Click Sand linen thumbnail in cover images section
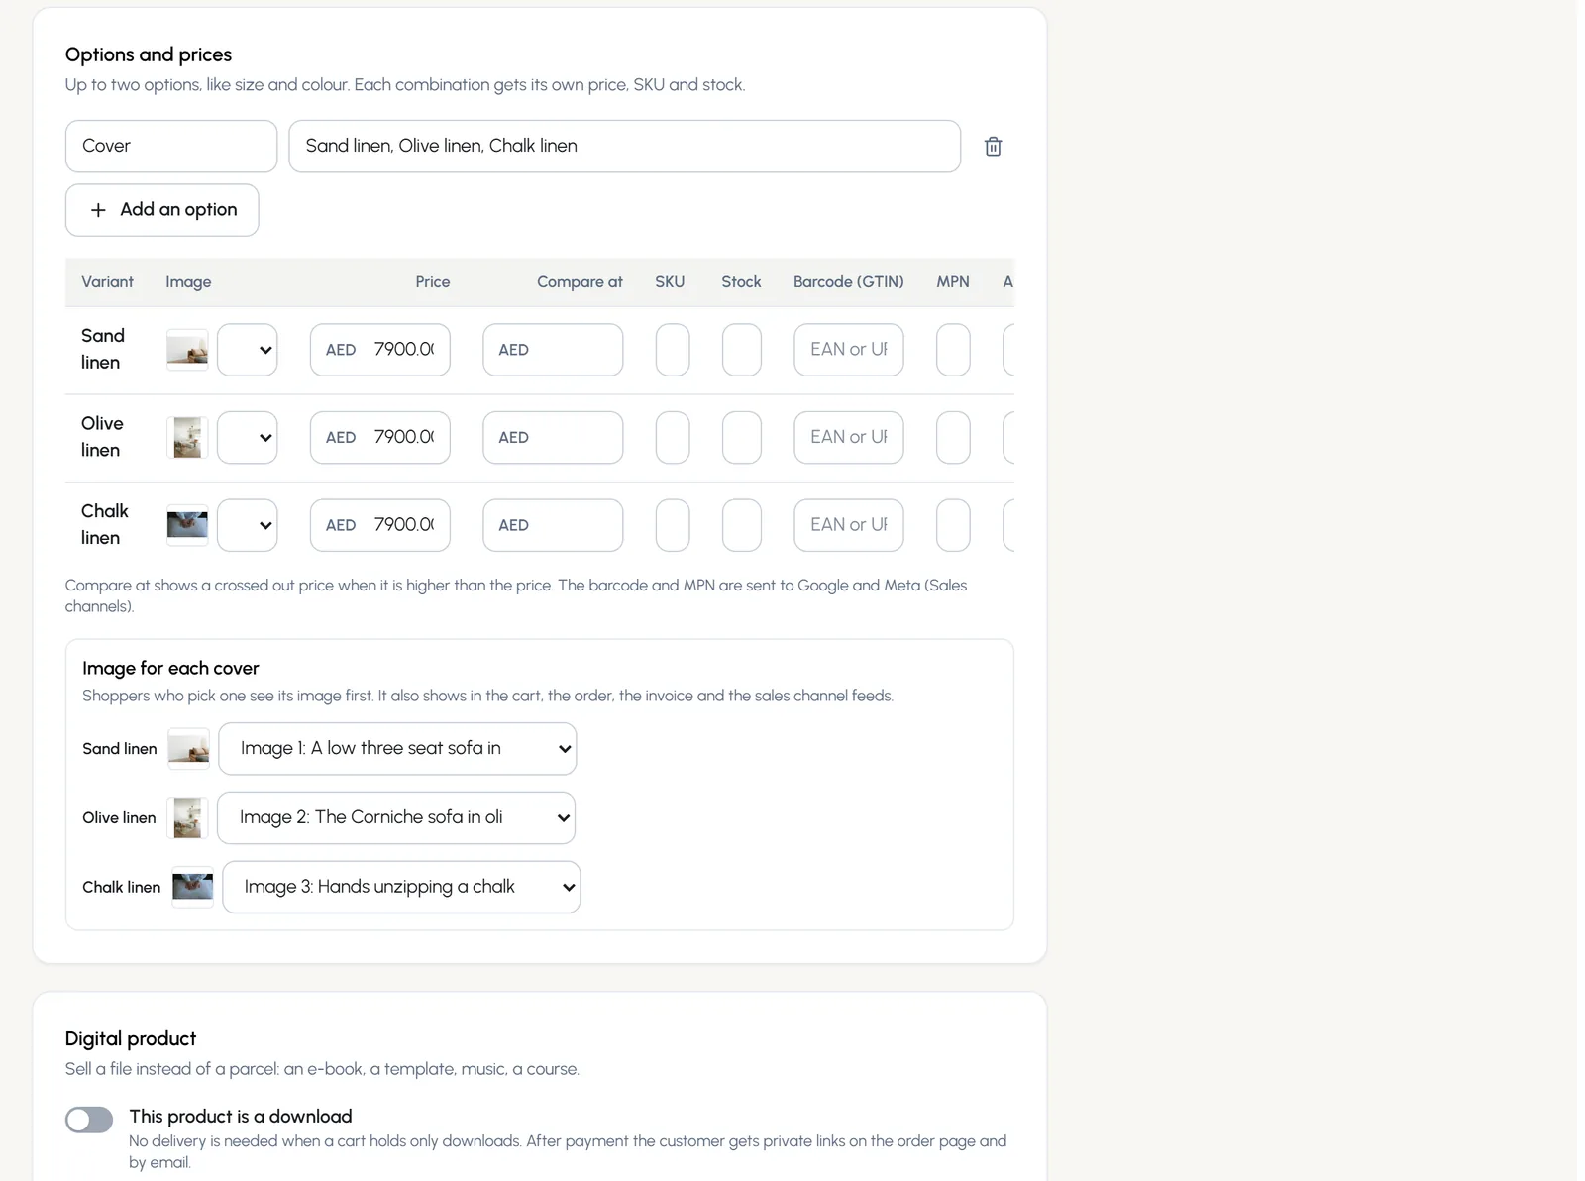 (x=188, y=749)
